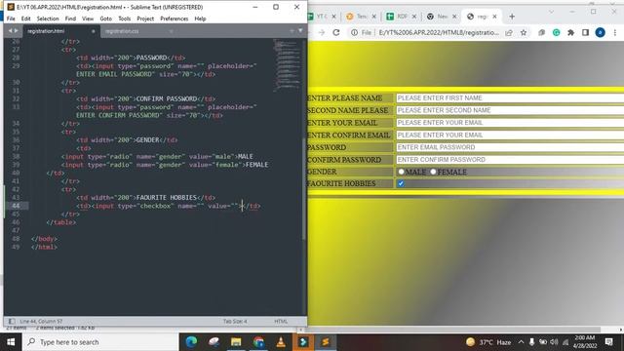Click the ENTER YOUR EMAIL input field
The height and width of the screenshot is (351, 624).
510,123
